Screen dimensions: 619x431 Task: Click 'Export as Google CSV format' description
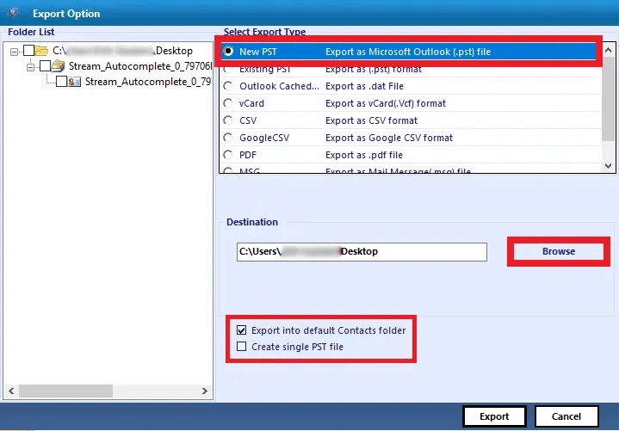[389, 138]
